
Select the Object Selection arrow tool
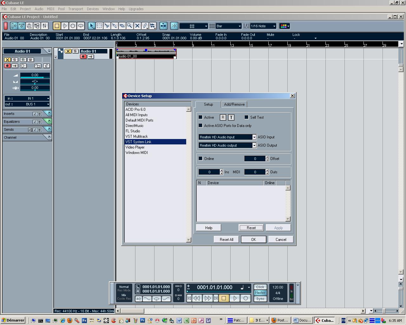coord(92,26)
